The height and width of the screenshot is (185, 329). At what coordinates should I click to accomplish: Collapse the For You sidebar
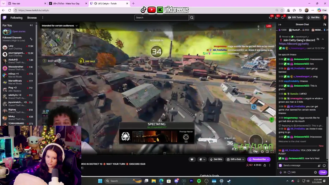click(x=31, y=25)
